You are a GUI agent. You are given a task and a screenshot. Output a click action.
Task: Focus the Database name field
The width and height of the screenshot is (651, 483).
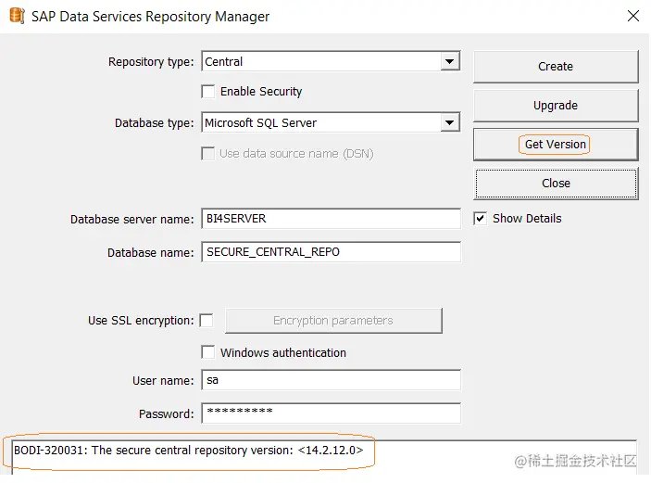click(331, 252)
